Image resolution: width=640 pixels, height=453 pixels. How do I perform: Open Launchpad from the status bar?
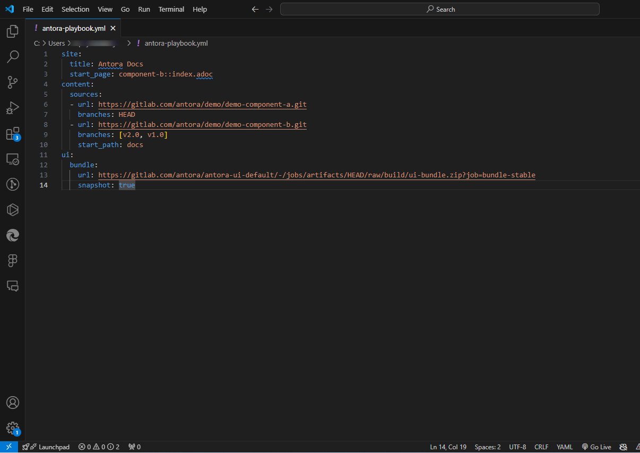(x=46, y=447)
